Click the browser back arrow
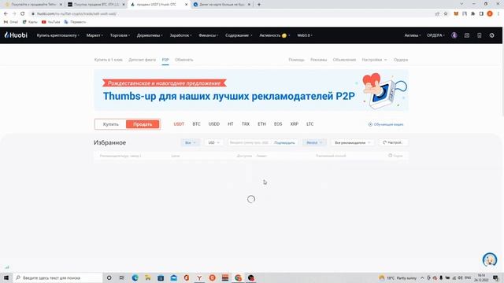 click(x=6, y=14)
